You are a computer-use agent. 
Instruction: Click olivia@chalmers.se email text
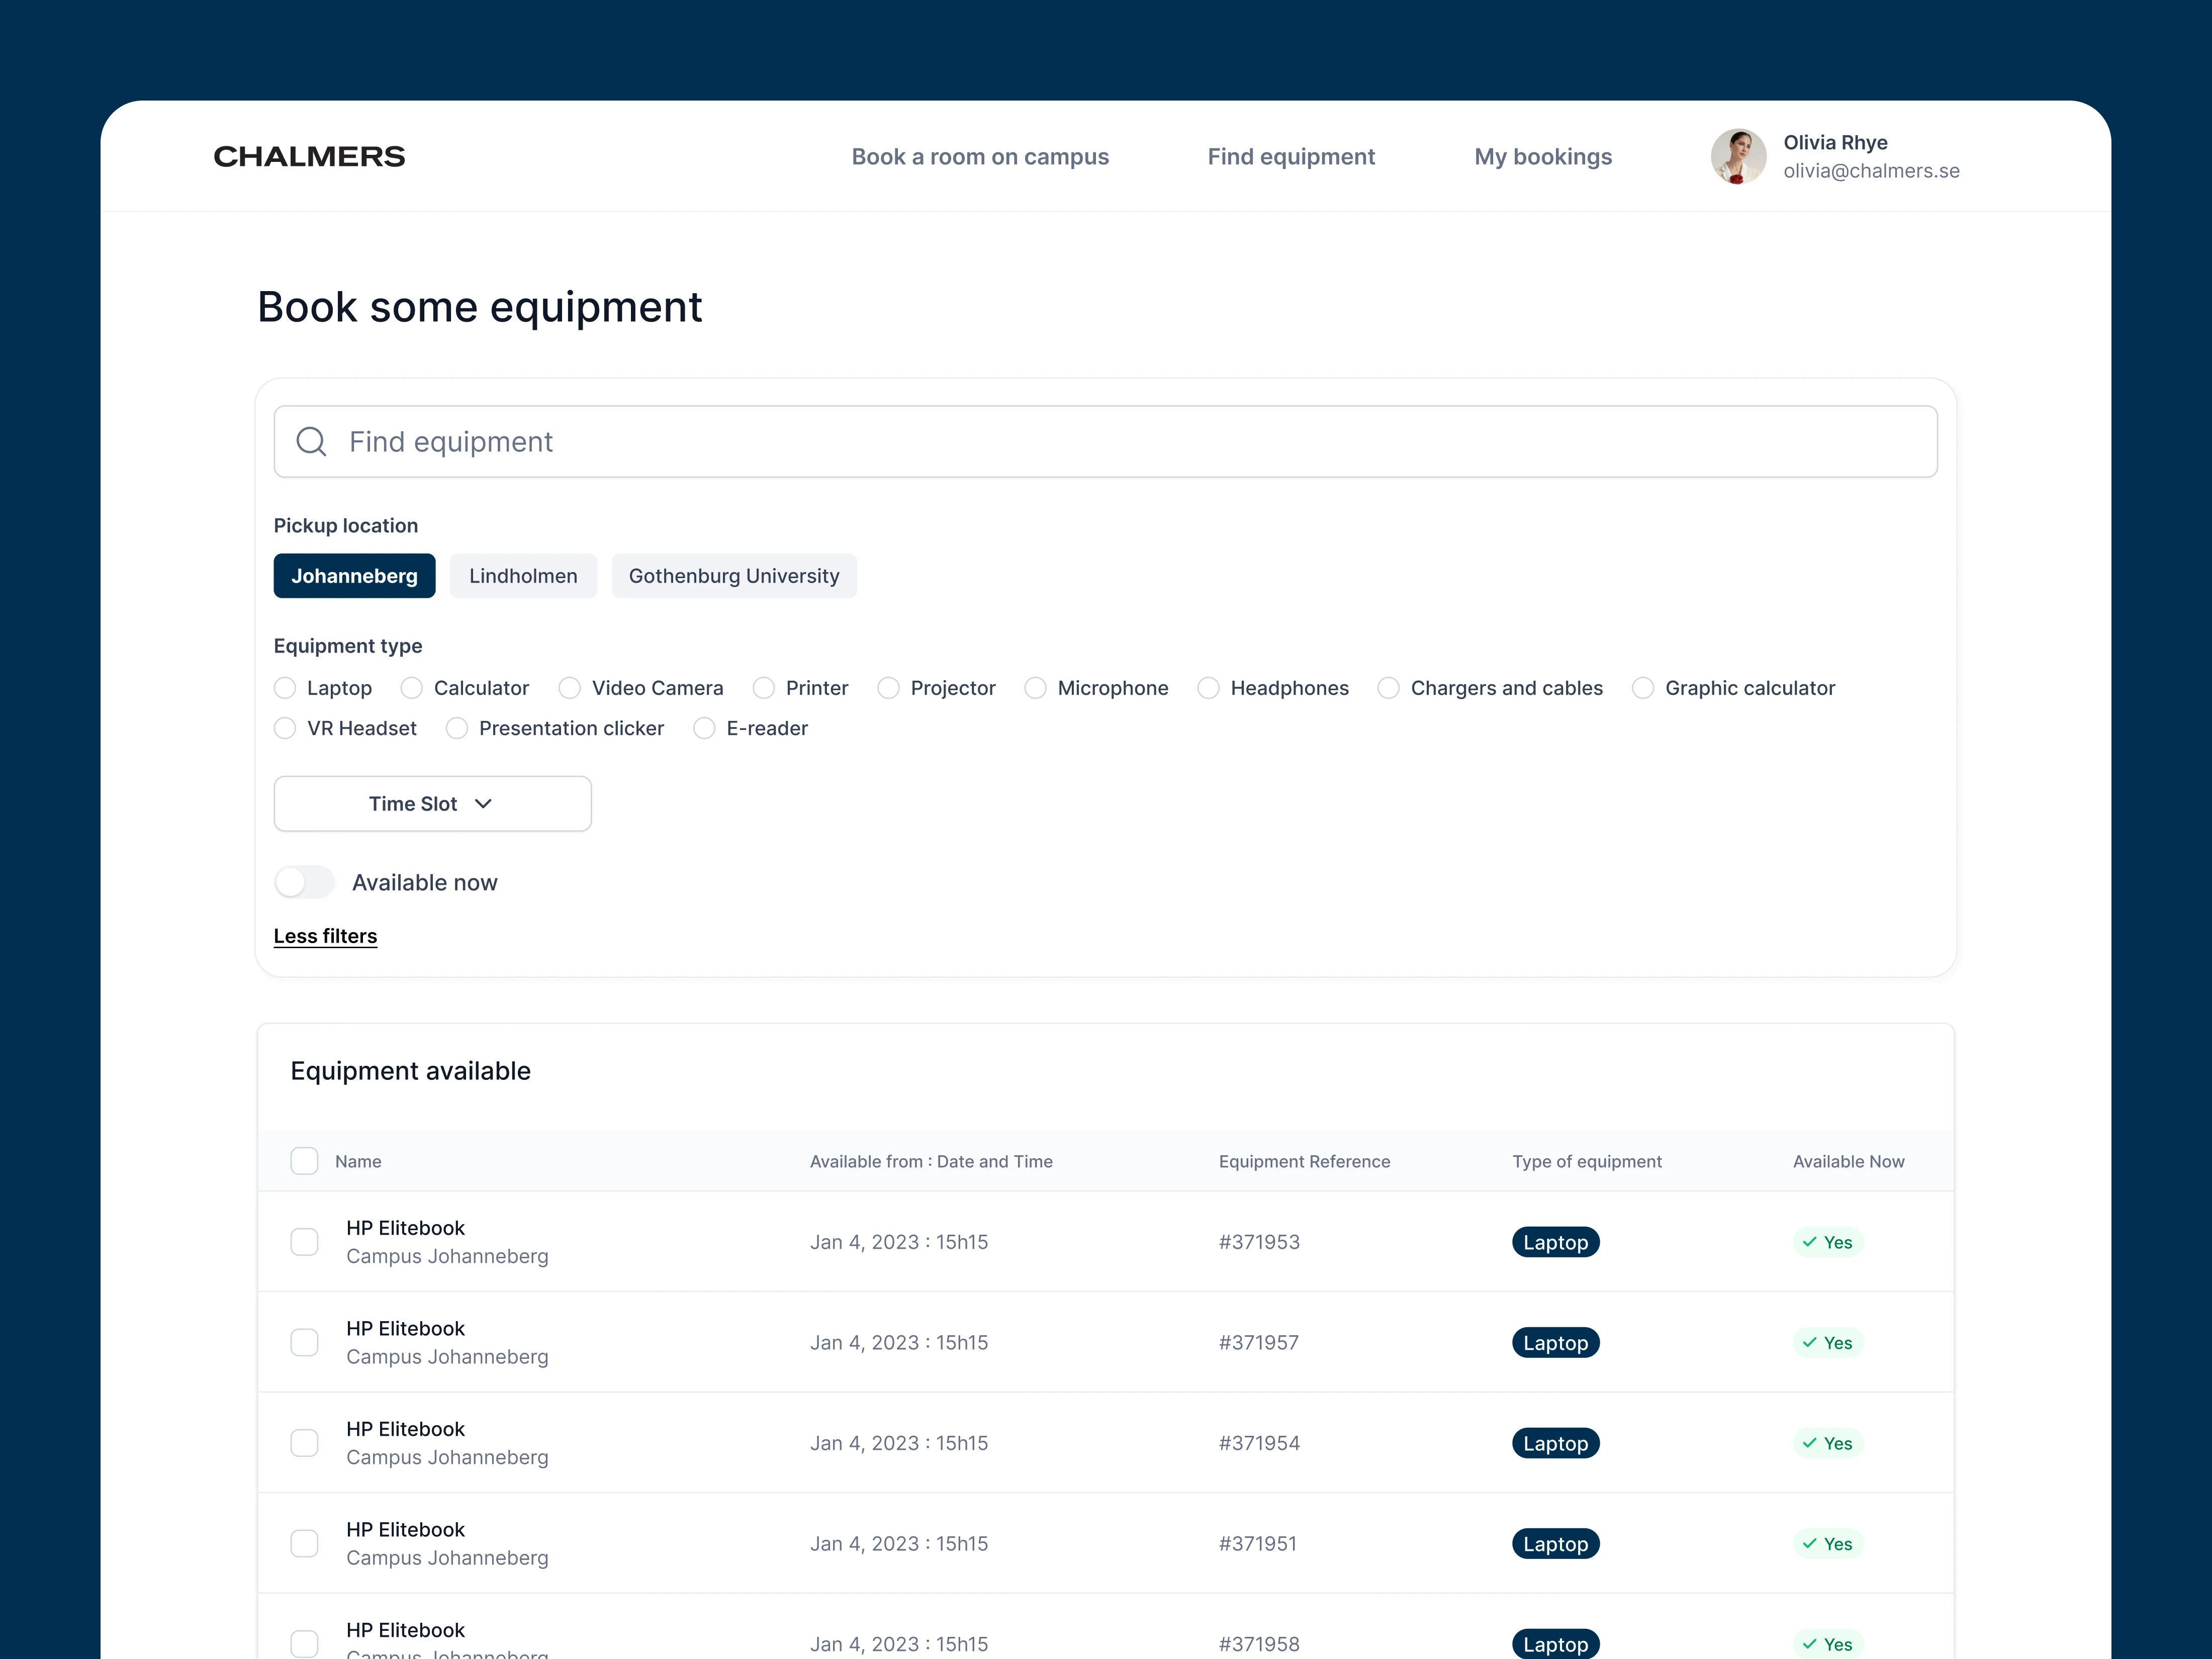pyautogui.click(x=1871, y=171)
